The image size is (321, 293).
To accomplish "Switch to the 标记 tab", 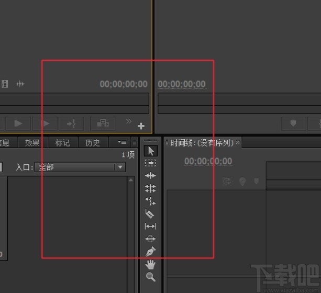I will point(62,143).
